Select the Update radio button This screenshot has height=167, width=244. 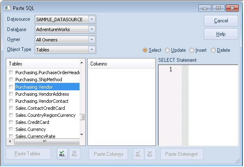[x=167, y=50]
